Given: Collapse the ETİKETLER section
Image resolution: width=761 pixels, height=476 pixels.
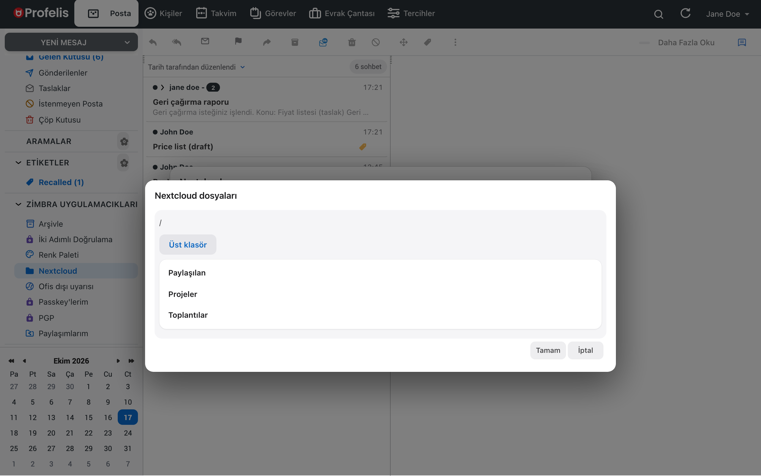Looking at the screenshot, I should (x=18, y=163).
